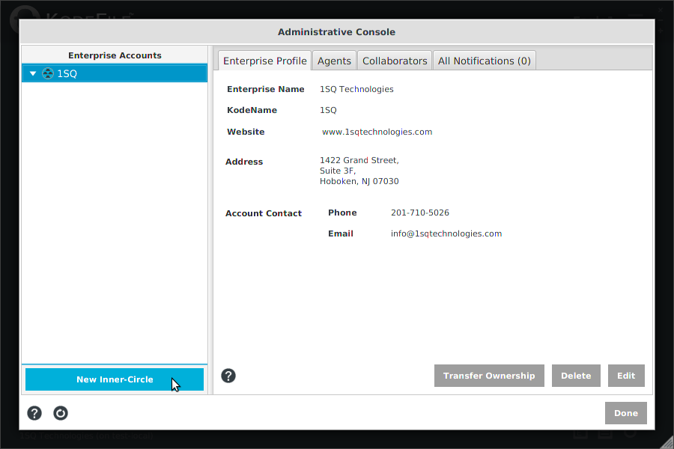Click the 1SQ enterprise globe icon
Viewport: 674px width, 449px height.
(48, 73)
